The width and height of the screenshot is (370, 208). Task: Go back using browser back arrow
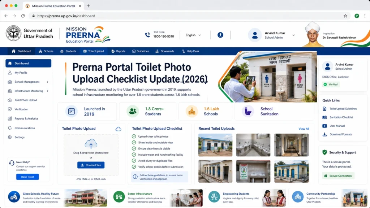[x=6, y=16]
